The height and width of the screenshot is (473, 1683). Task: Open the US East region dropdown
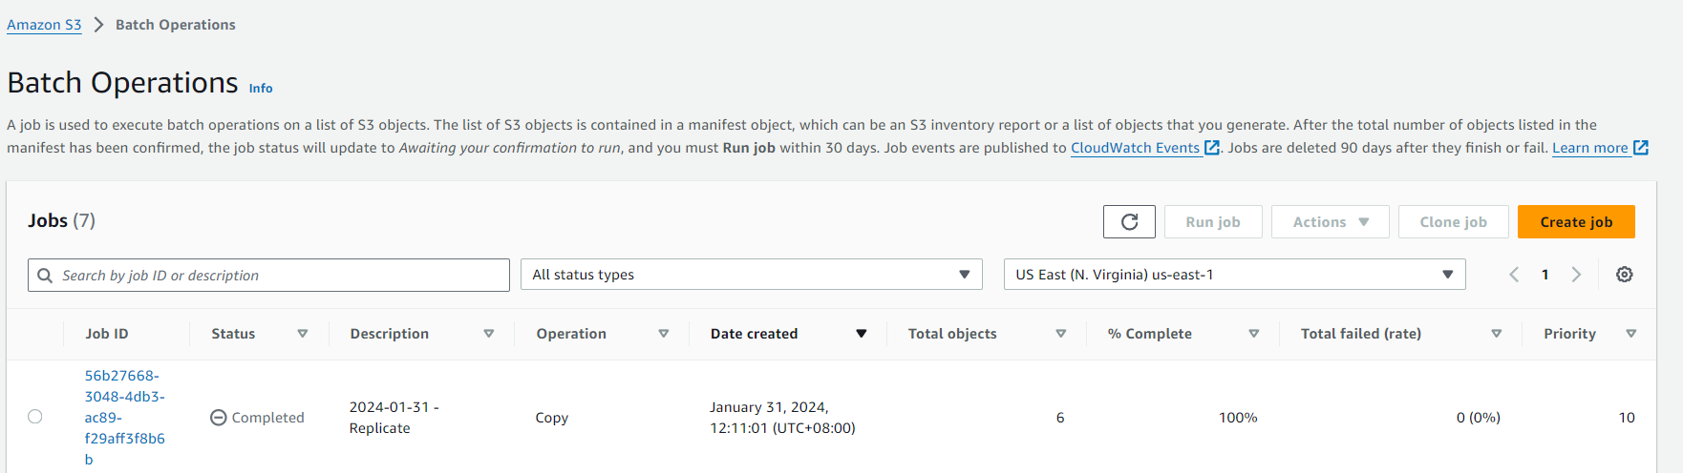point(1234,275)
